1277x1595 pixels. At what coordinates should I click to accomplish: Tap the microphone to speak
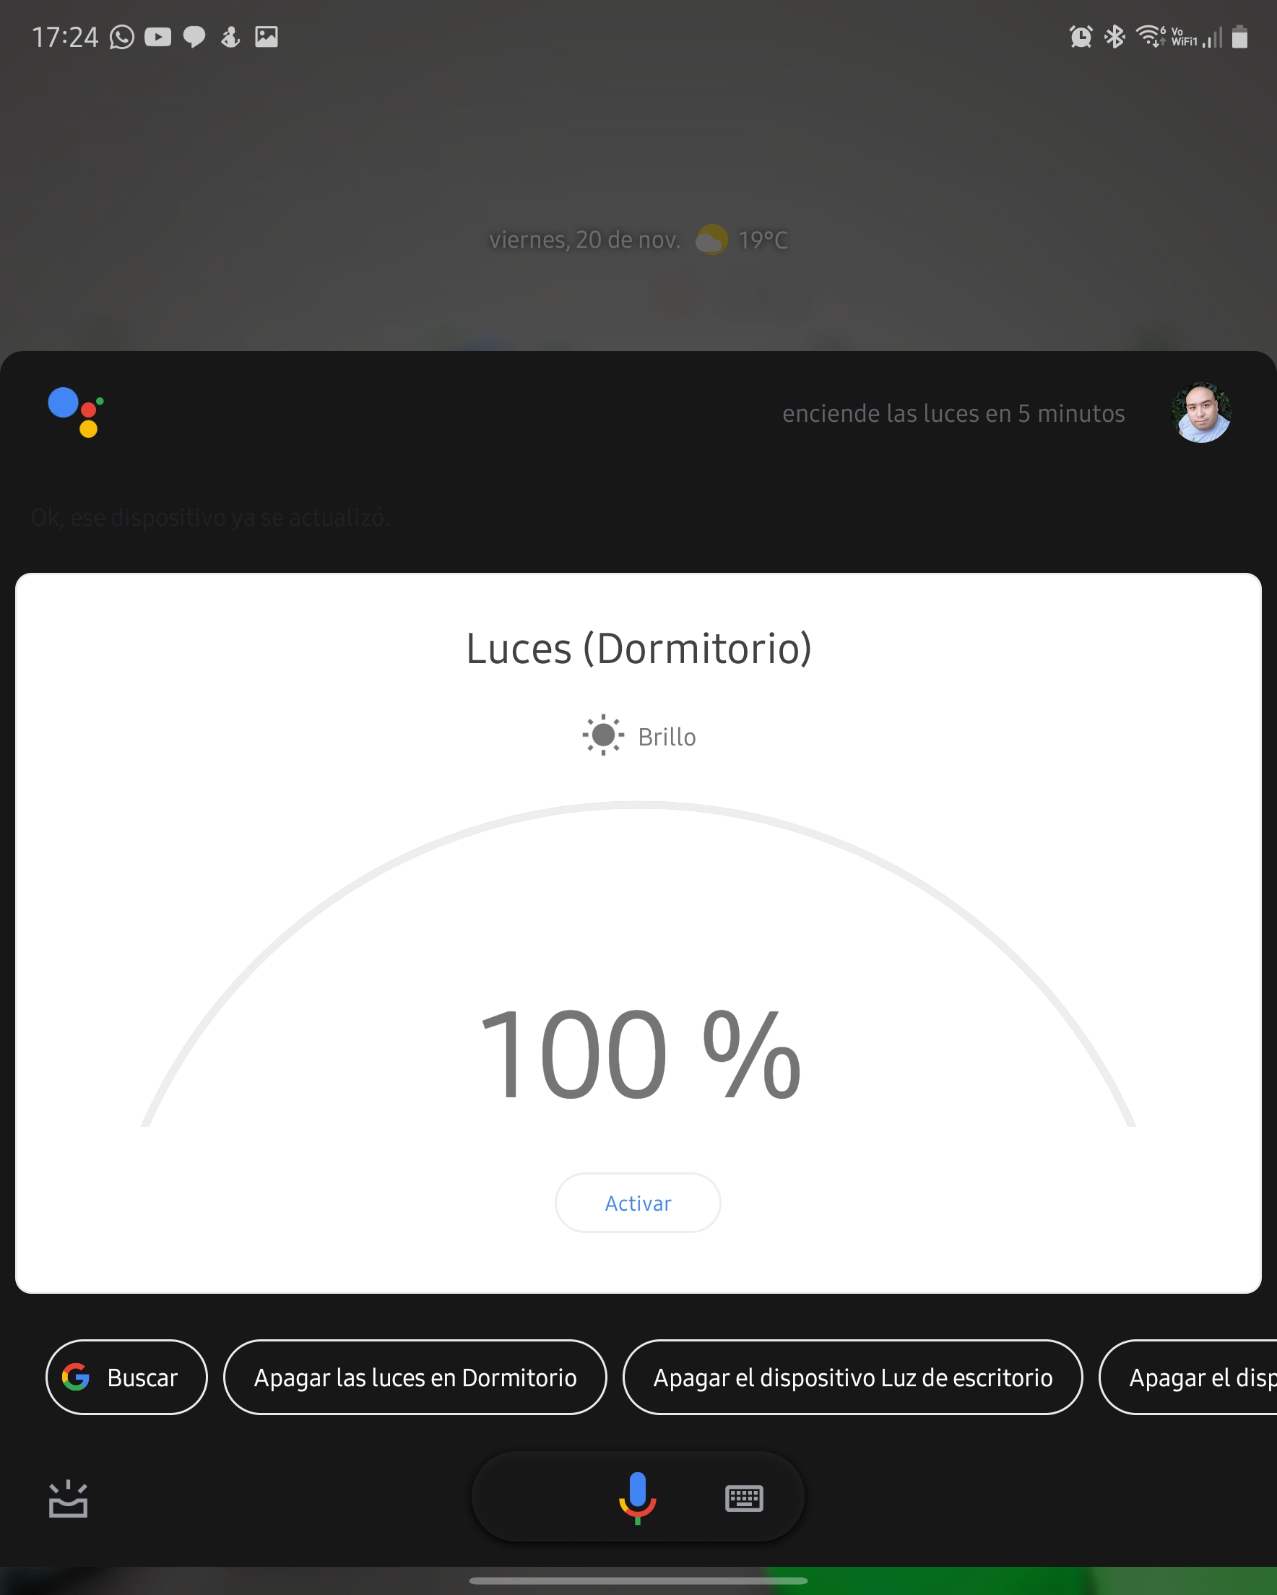[x=637, y=1497]
